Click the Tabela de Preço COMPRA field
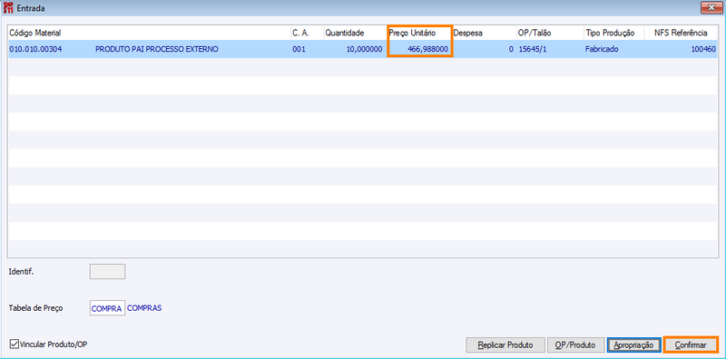726x359 pixels. (x=107, y=308)
